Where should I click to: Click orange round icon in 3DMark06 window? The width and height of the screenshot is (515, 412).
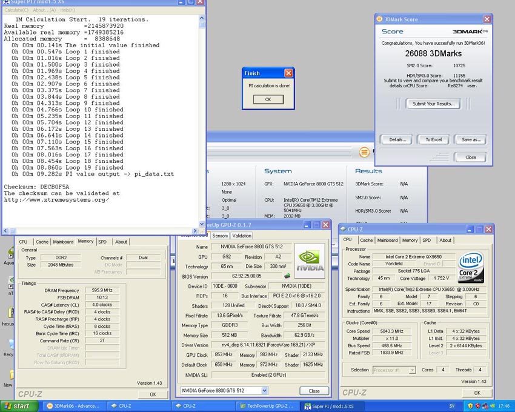point(364,152)
